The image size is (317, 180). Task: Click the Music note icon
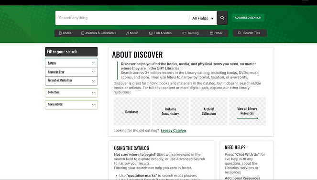pyautogui.click(x=127, y=33)
